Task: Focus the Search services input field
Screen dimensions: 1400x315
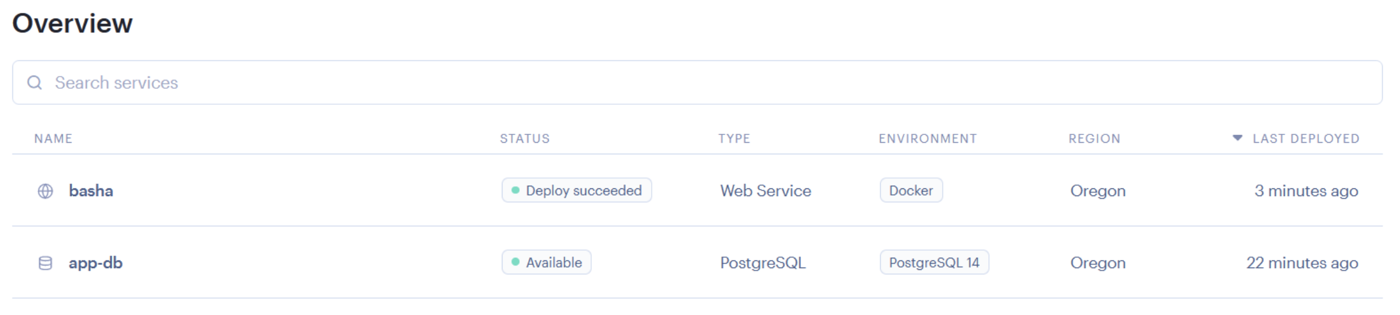Action: point(697,82)
